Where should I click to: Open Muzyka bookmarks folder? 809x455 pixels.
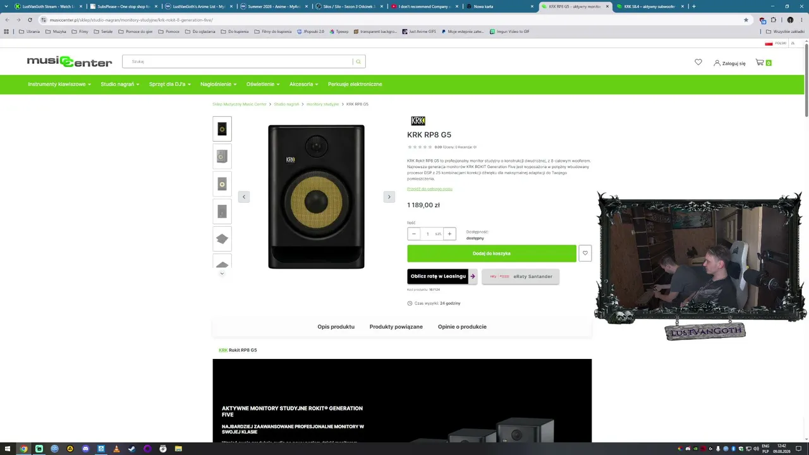coord(56,32)
